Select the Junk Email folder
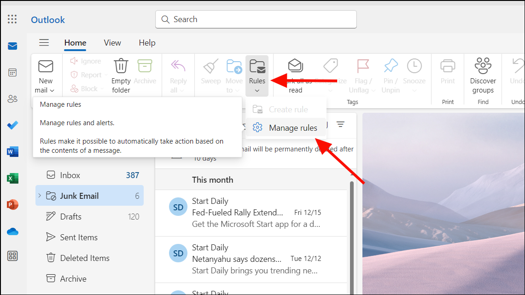The width and height of the screenshot is (525, 295). [89, 196]
